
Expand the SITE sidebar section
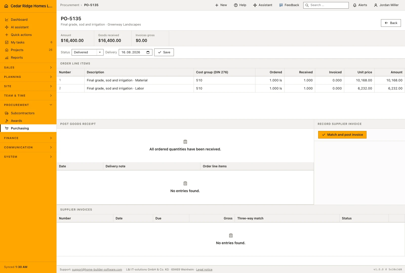[x=28, y=86]
